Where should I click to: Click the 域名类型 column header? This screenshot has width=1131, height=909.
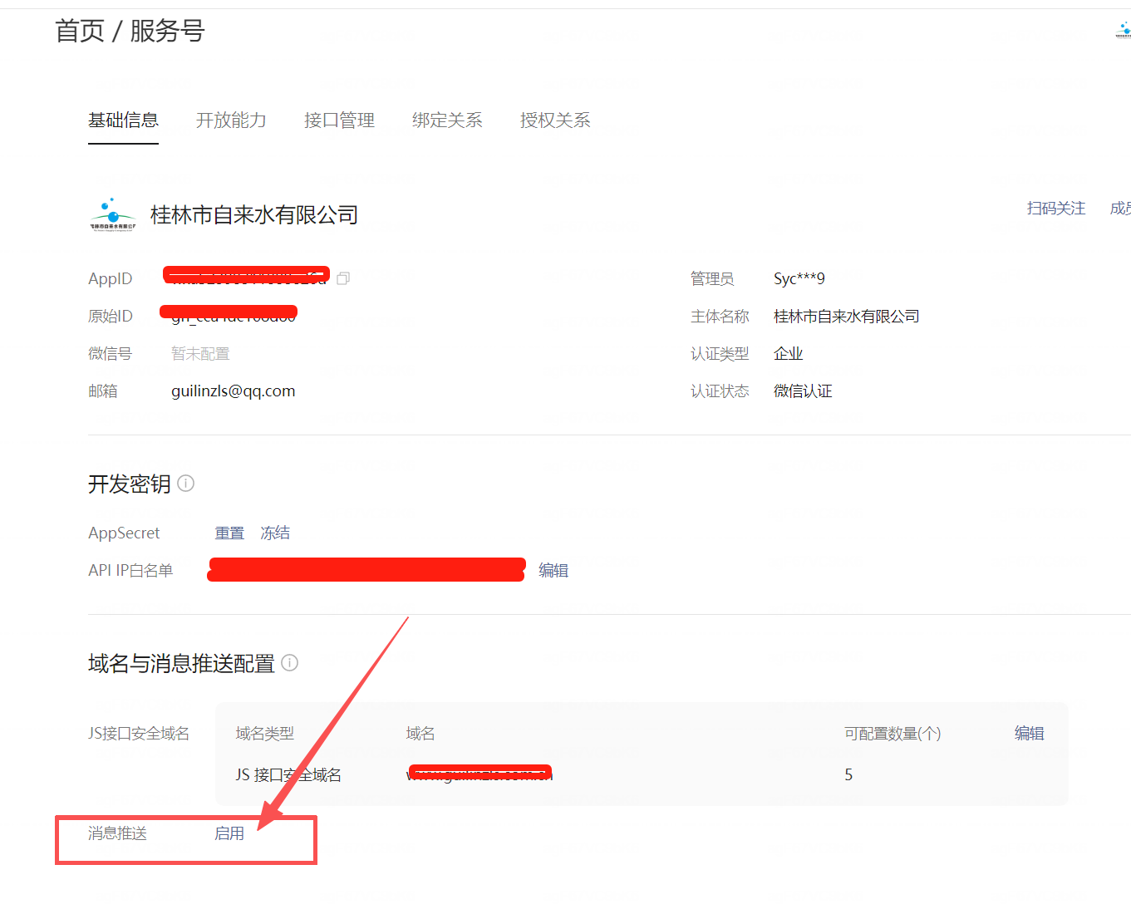pyautogui.click(x=265, y=734)
